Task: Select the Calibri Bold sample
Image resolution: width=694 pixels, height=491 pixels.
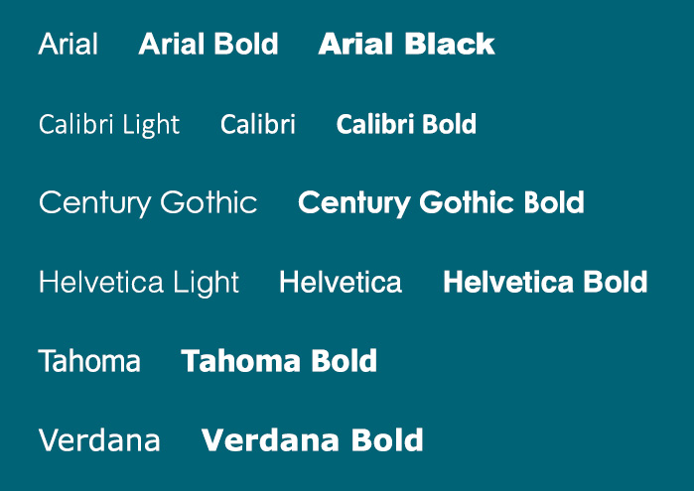Action: tap(406, 124)
